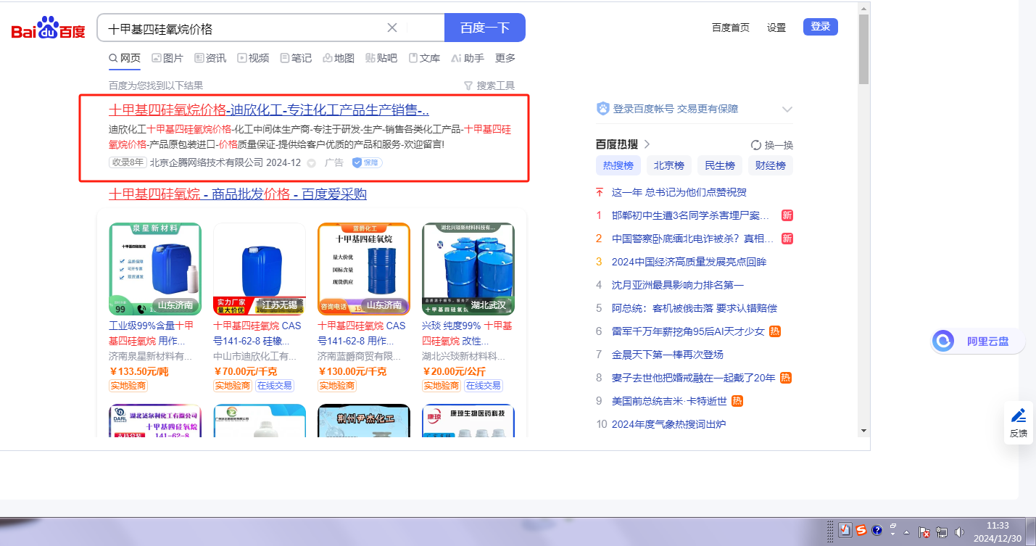The width and height of the screenshot is (1036, 546).
Task: Click the network tray icon
Action: (942, 531)
